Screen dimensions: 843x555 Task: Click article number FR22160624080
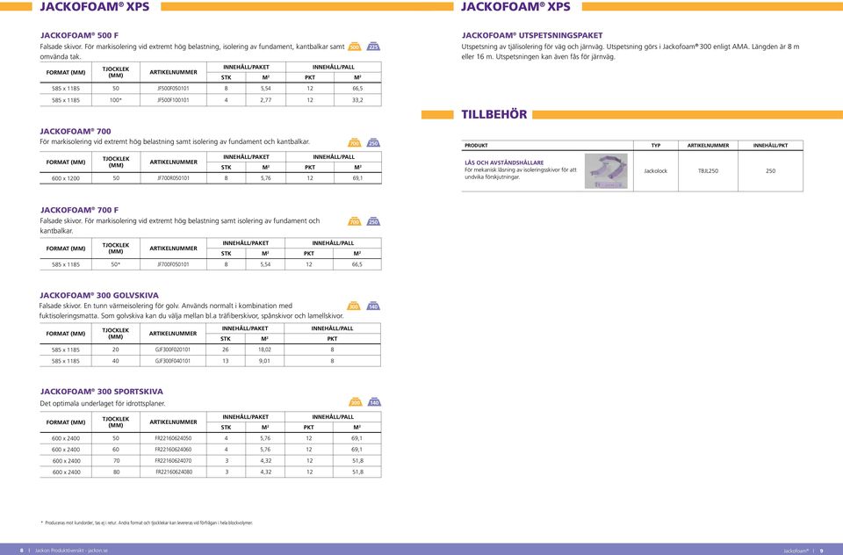[x=173, y=472]
